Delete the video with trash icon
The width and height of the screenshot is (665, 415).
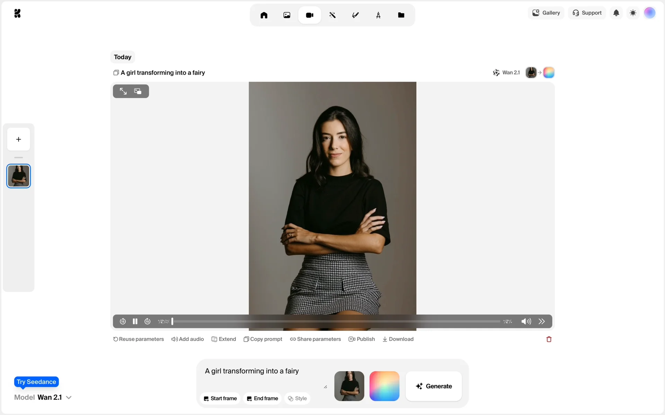(x=549, y=339)
